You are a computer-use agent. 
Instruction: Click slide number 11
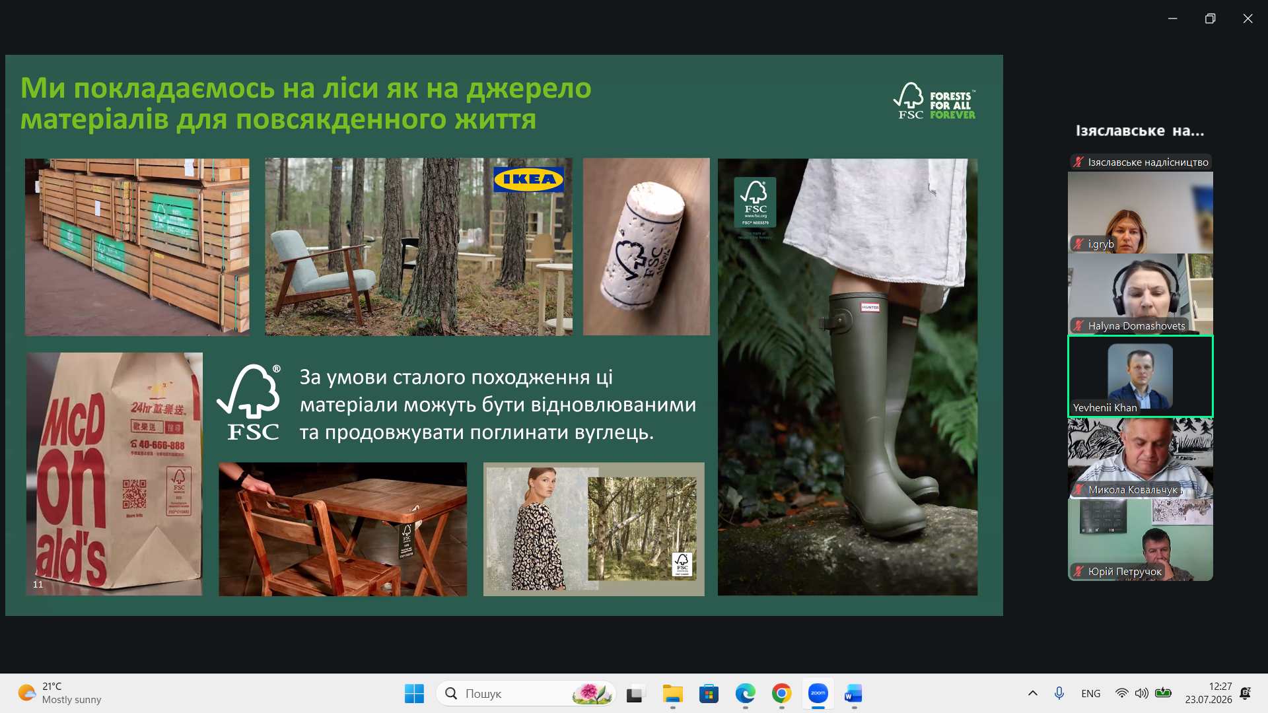[x=38, y=584]
